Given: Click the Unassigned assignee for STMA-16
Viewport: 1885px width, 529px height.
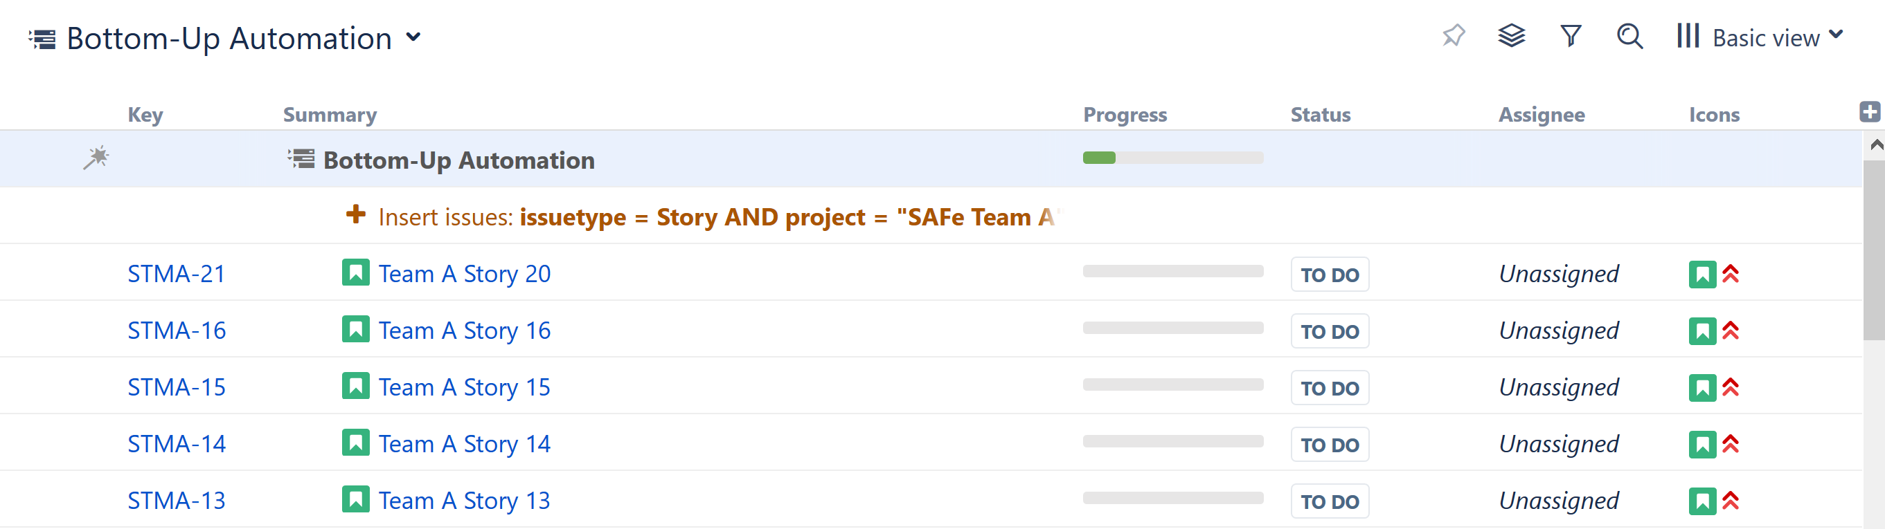Looking at the screenshot, I should [1559, 331].
